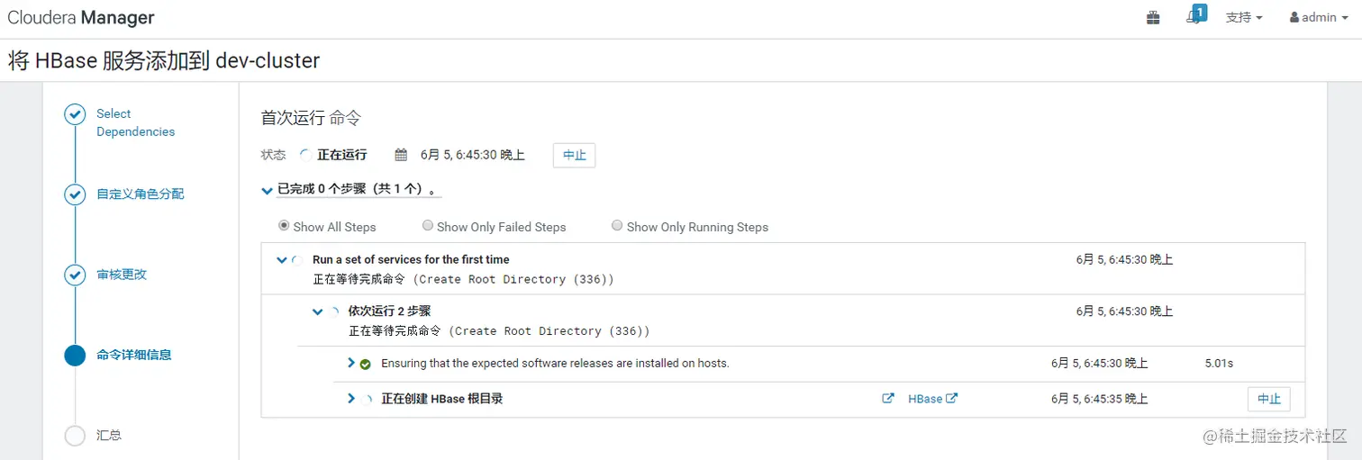Click the 命令详细信息 step filled circle
1362x460 pixels.
click(x=75, y=355)
